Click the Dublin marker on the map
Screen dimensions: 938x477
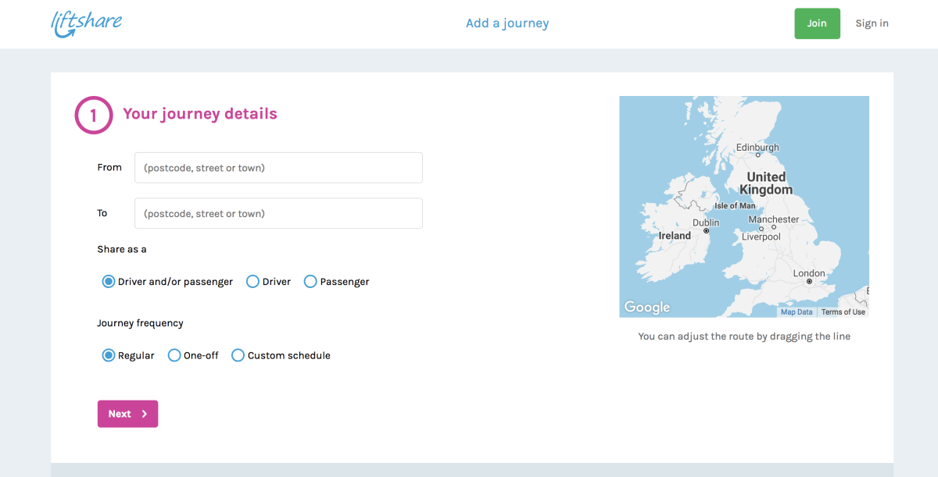(706, 230)
